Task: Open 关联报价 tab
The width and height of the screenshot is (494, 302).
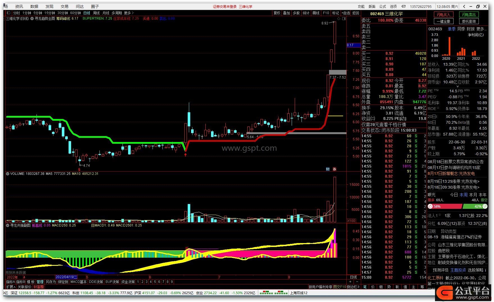Action: (24, 287)
